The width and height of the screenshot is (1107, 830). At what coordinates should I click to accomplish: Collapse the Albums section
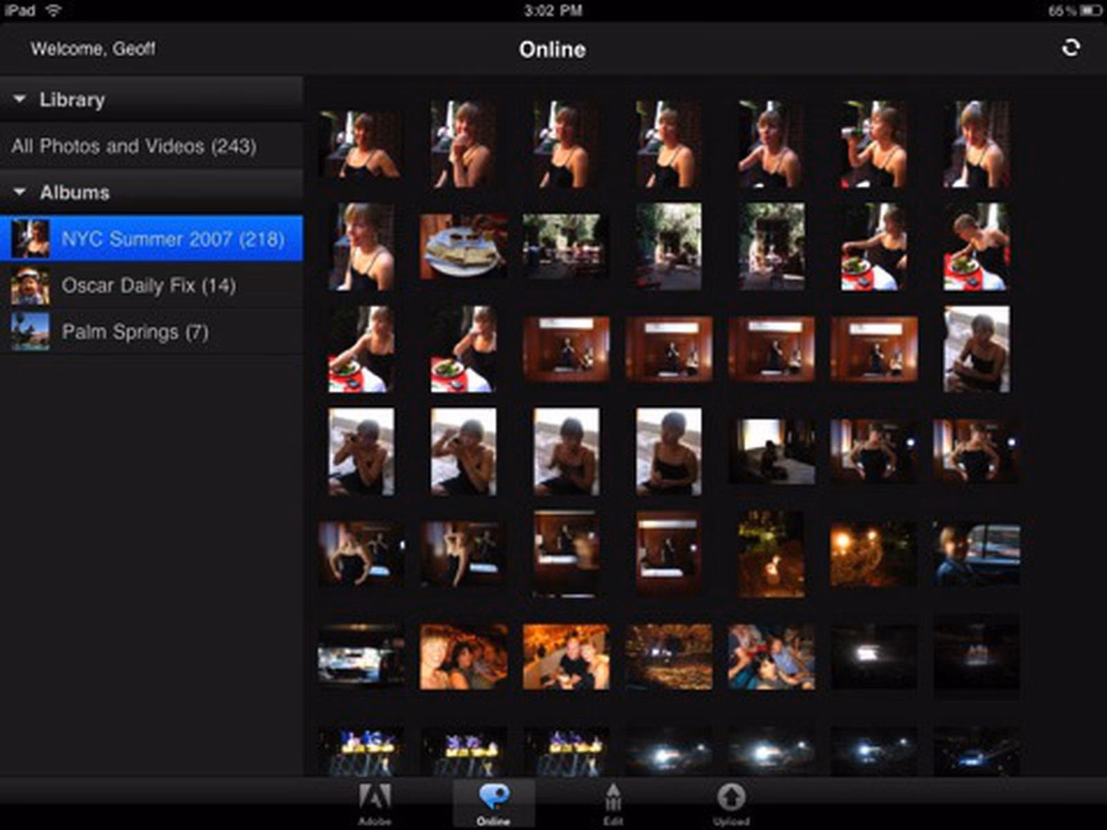point(19,193)
